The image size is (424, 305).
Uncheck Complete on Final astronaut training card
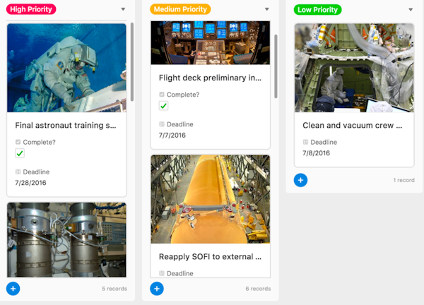pos(20,153)
